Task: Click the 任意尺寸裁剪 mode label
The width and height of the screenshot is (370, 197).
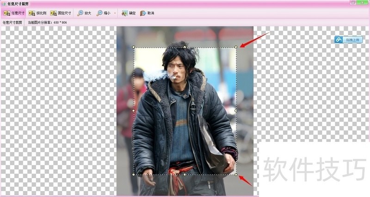Action: 12,22
